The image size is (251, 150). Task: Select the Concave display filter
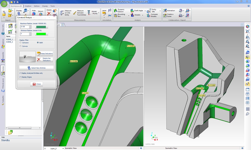coord(21,43)
